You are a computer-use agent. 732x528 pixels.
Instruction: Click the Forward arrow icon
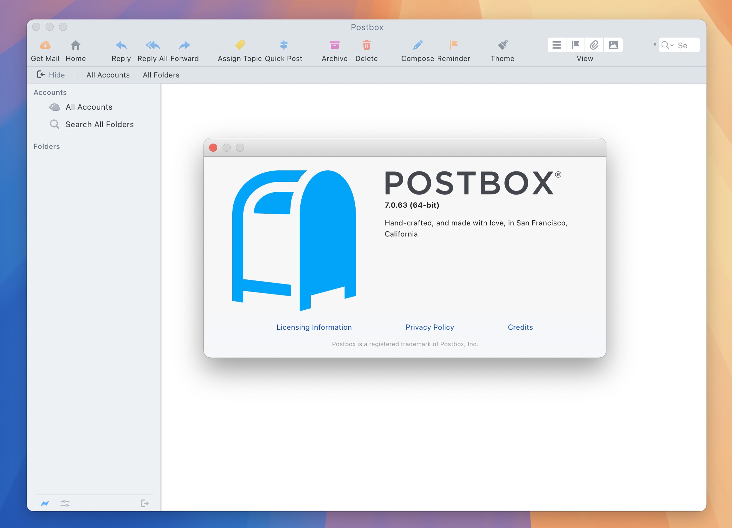tap(184, 45)
